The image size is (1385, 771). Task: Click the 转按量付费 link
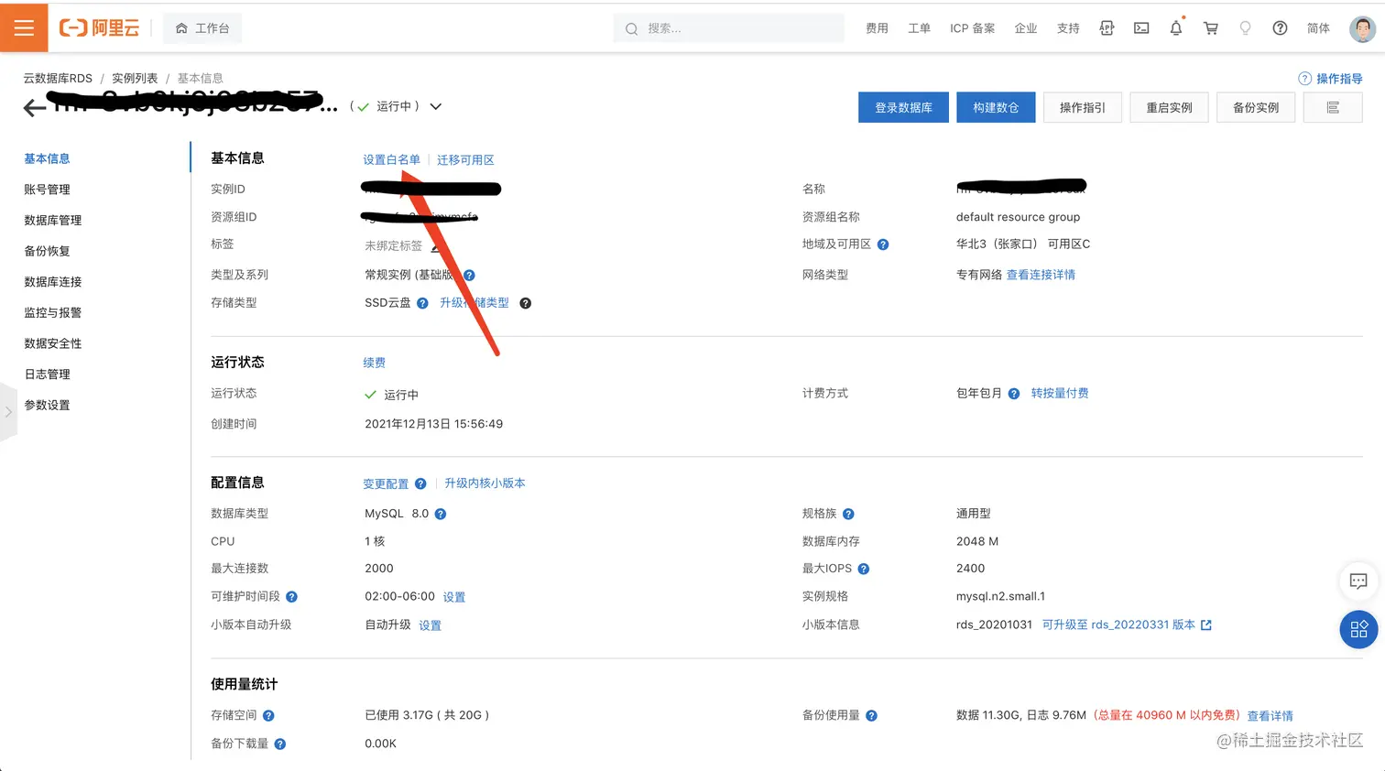tap(1060, 393)
